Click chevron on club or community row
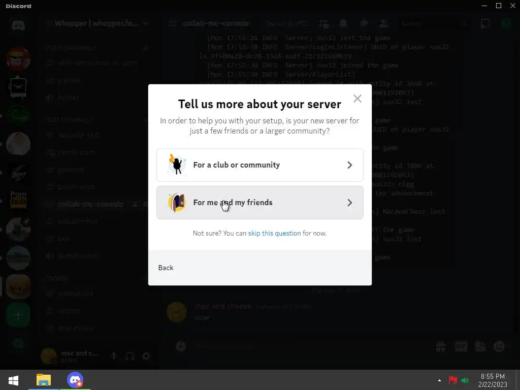This screenshot has width=520, height=390. point(349,165)
